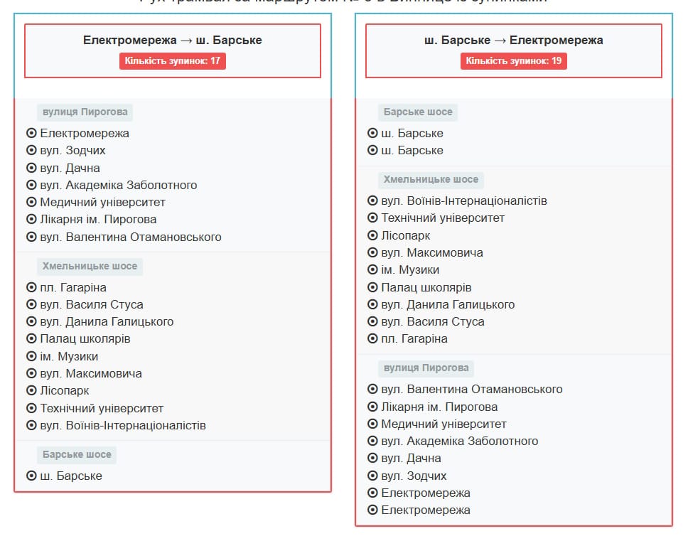
Task: Click the stop icon next to пл. Гагаріна in the 17-stop list
Action: (x=31, y=288)
